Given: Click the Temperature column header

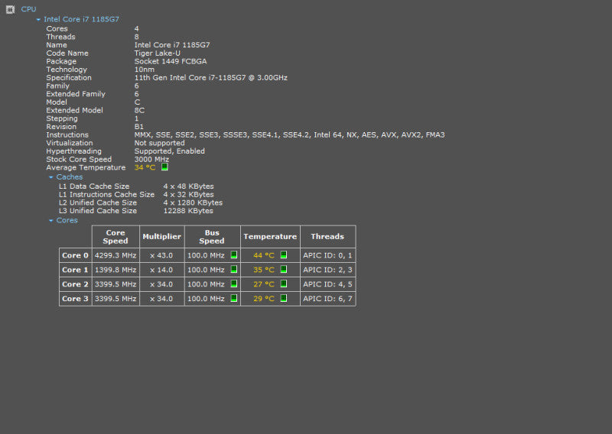Looking at the screenshot, I should click(x=270, y=237).
